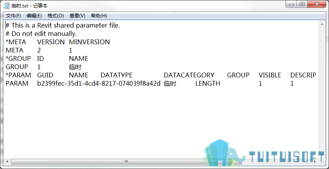Click the word MINVERSION
The image size is (329, 169).
[89, 42]
